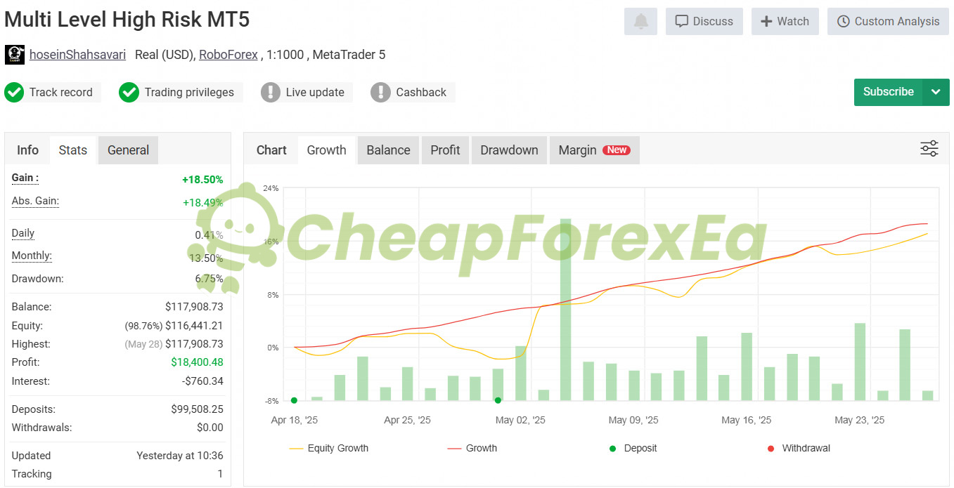Click the deposit marker dot near May 02
The image size is (954, 488).
pyautogui.click(x=498, y=400)
